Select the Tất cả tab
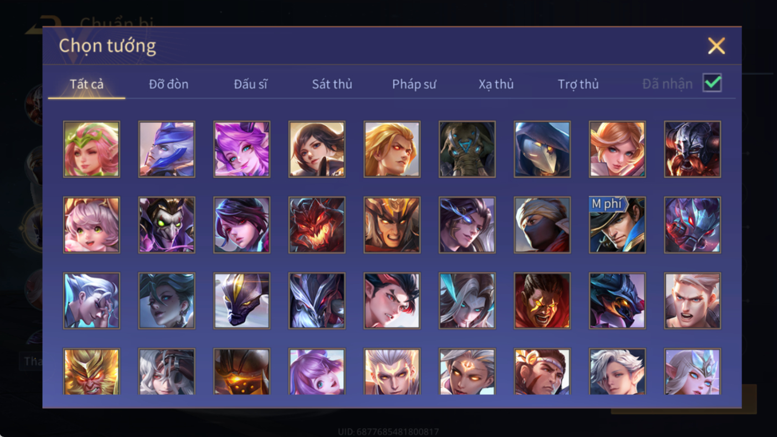The width and height of the screenshot is (777, 437). (86, 84)
